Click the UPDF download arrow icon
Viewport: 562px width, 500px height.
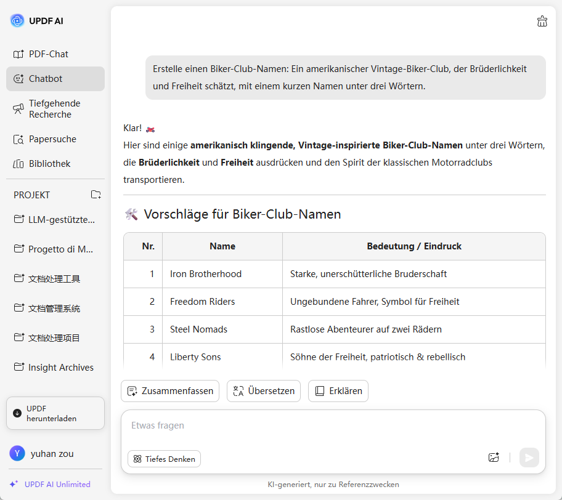pyautogui.click(x=17, y=413)
